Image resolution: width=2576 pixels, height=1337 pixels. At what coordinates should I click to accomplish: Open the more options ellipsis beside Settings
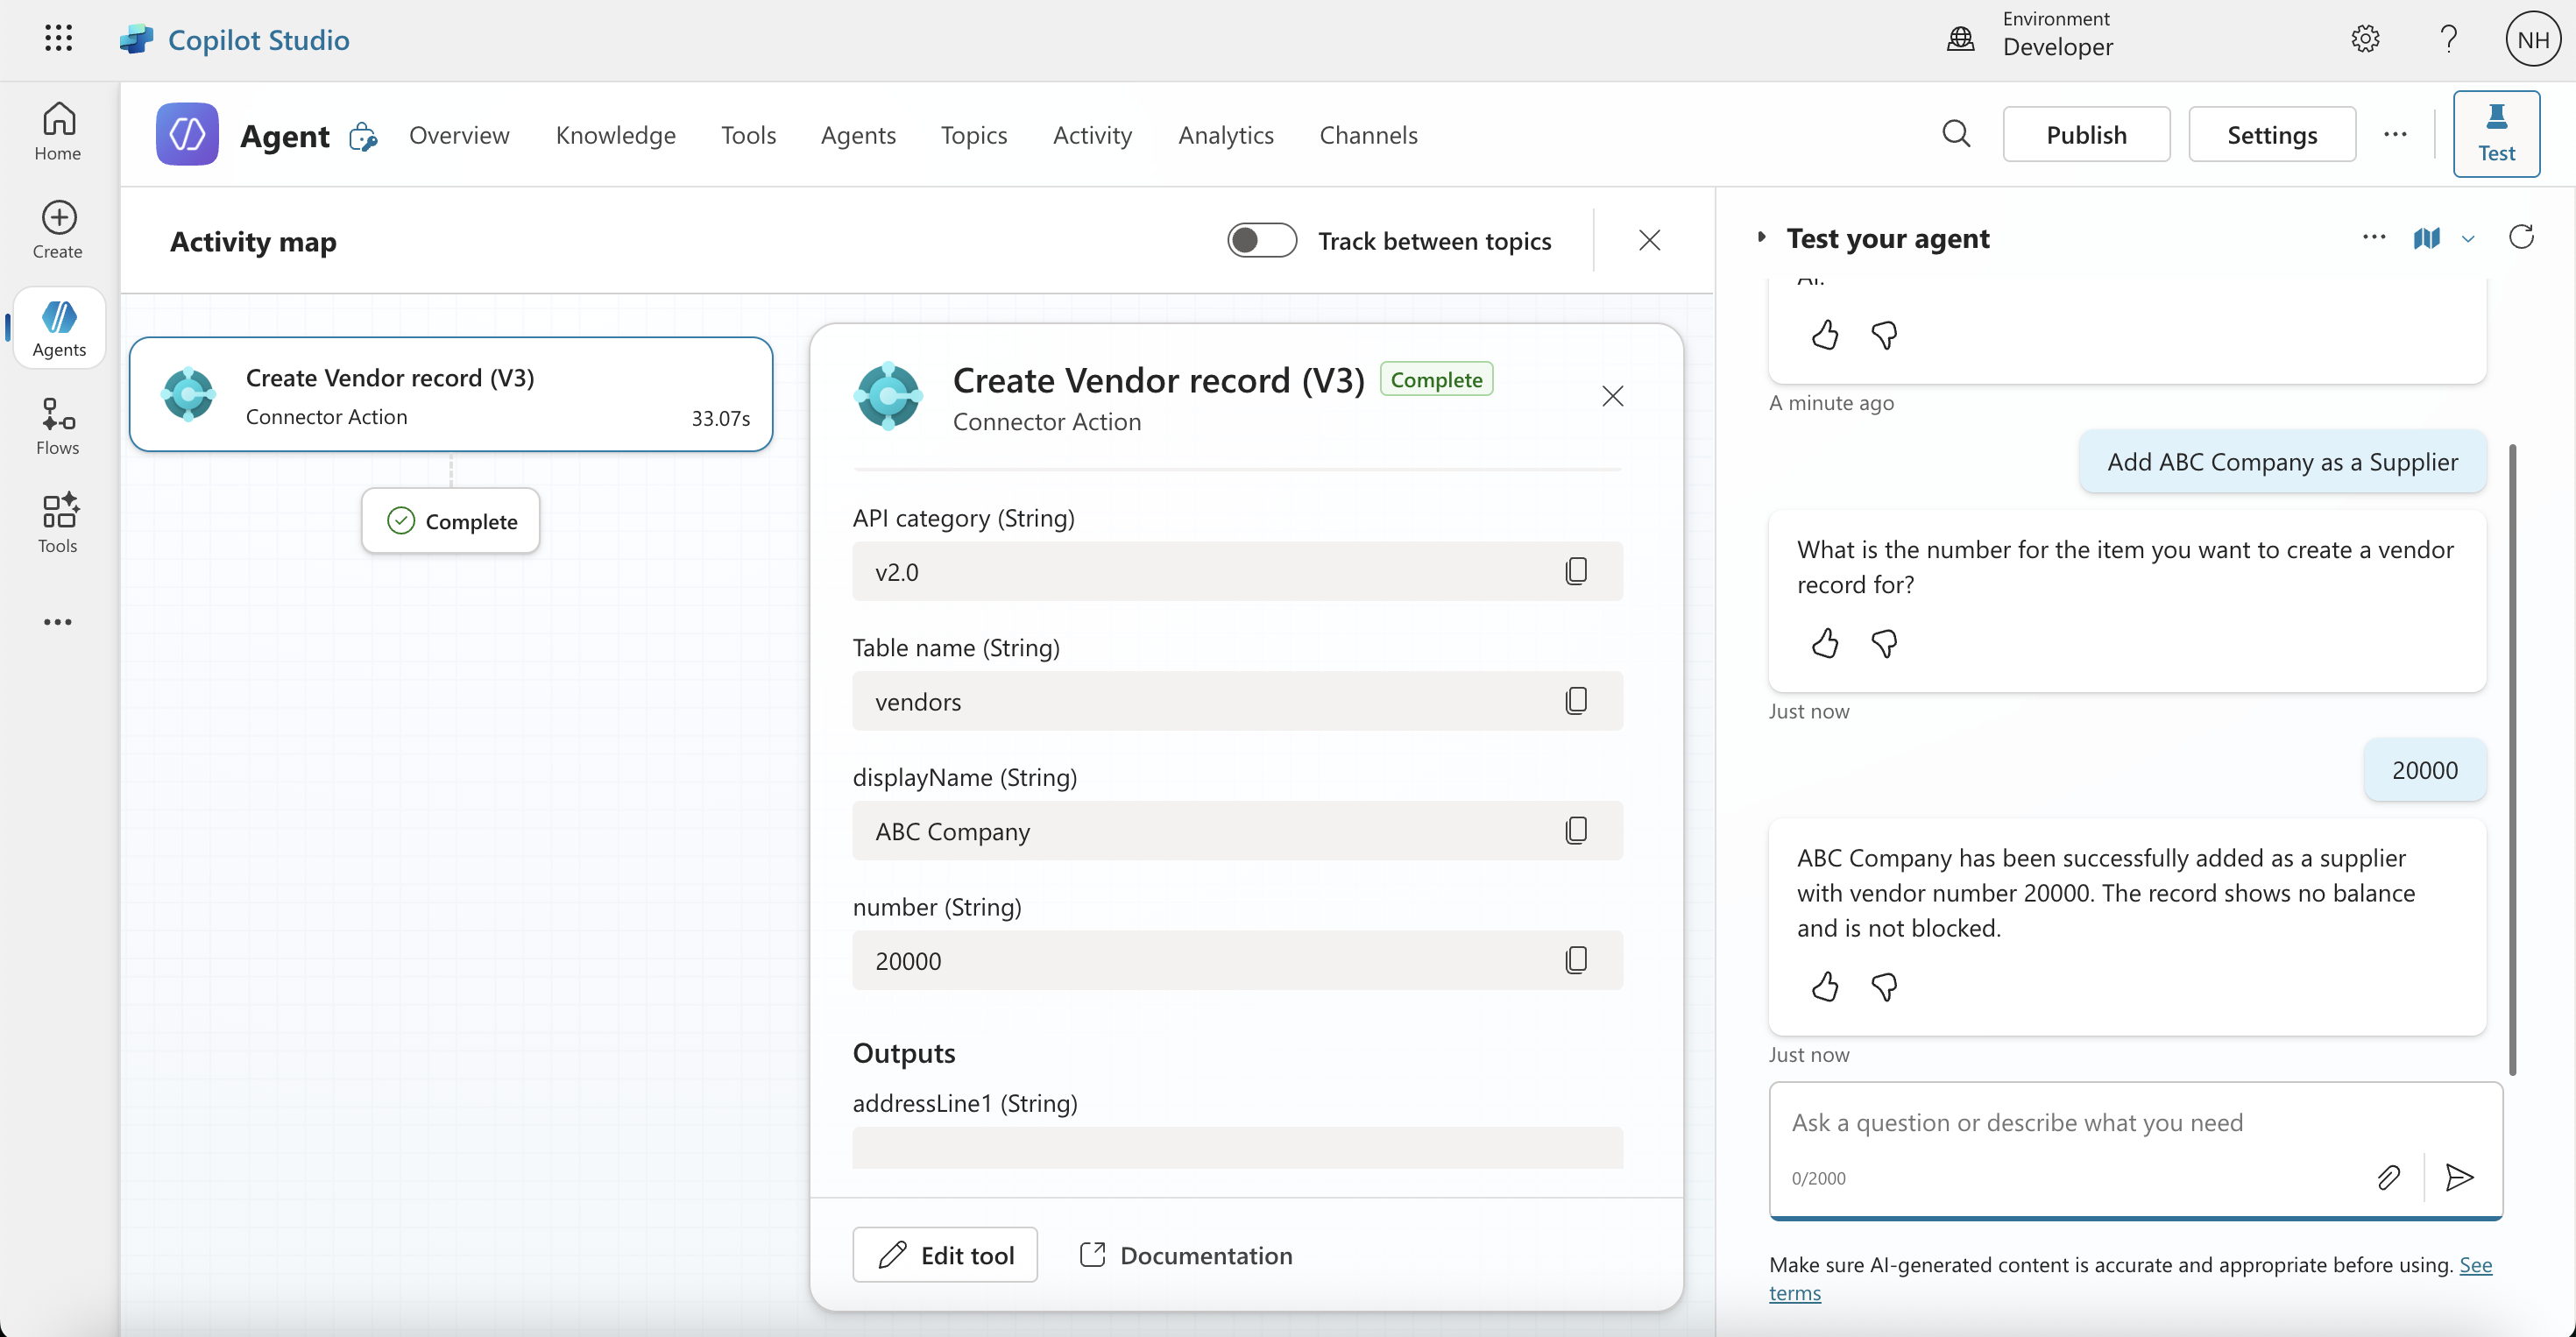tap(2395, 134)
